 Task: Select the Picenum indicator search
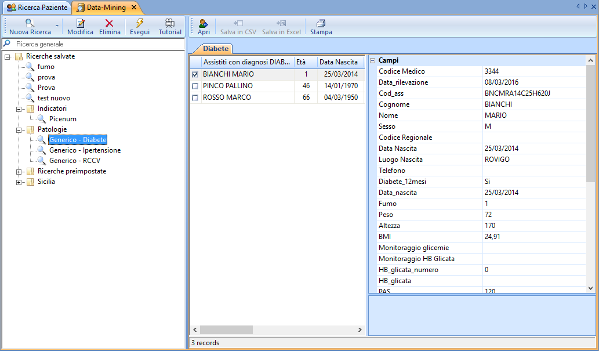[x=63, y=119]
